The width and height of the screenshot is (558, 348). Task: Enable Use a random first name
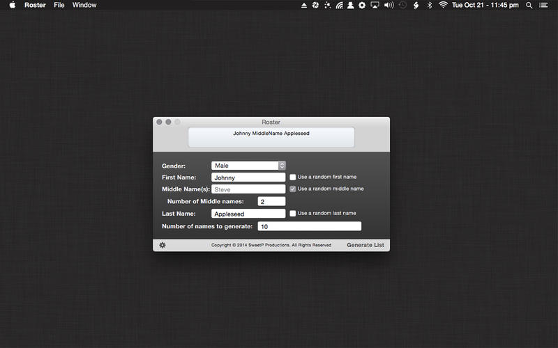[292, 177]
